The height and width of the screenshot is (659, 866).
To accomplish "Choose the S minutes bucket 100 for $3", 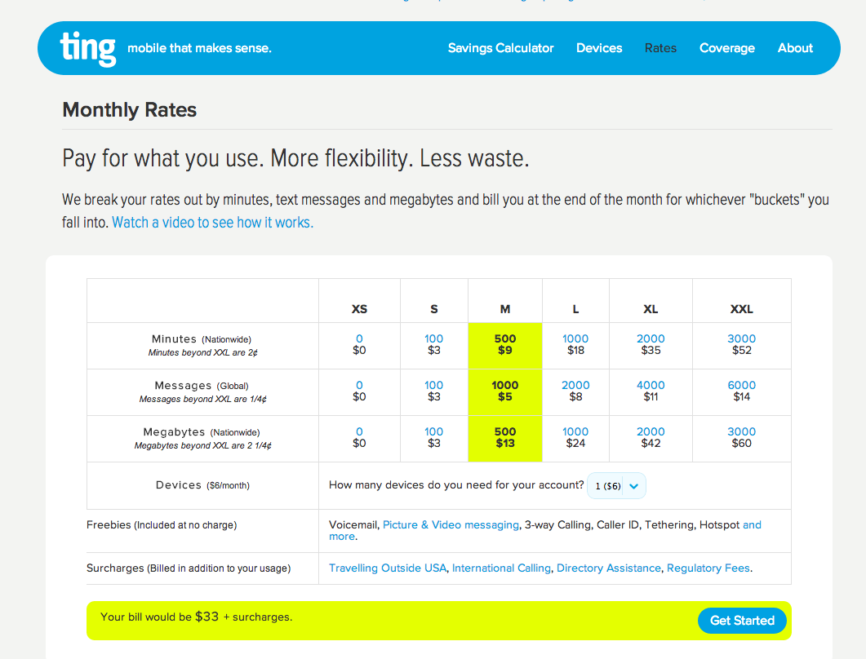I will pyautogui.click(x=434, y=344).
